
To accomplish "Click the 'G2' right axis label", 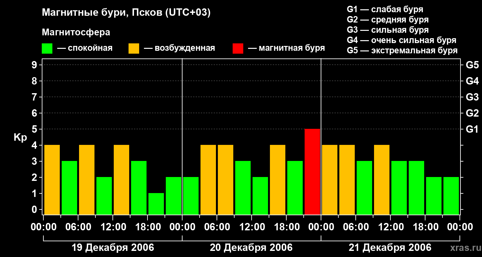I will 472,113.
